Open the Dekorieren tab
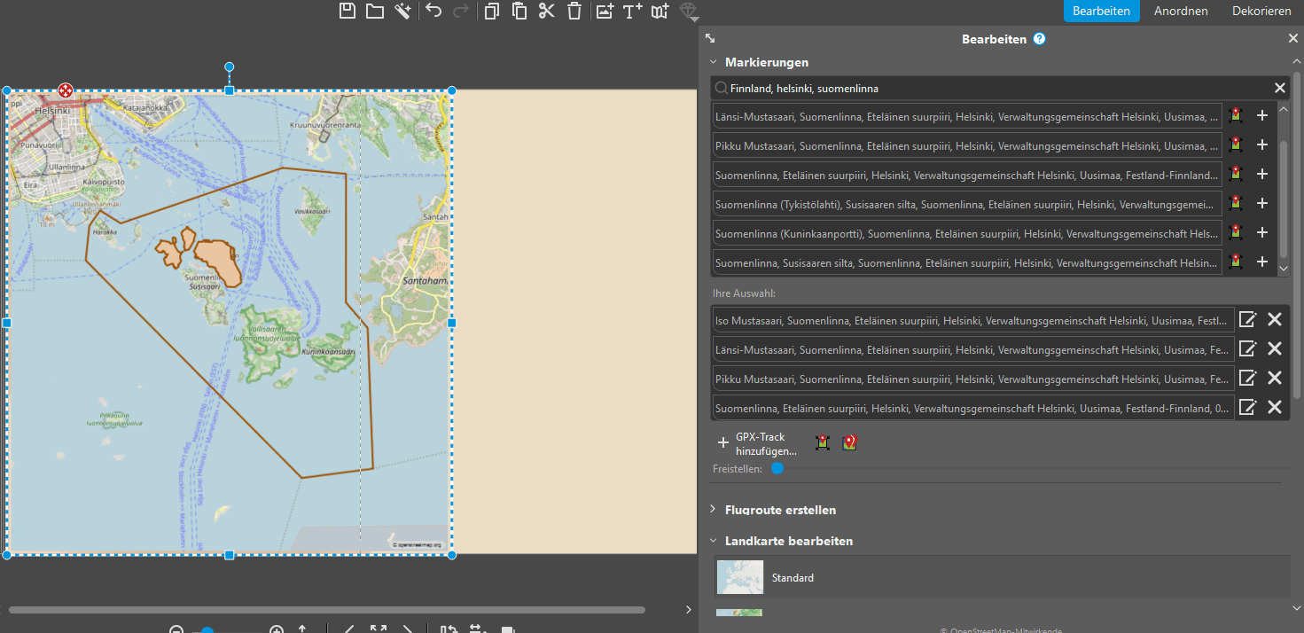Image resolution: width=1304 pixels, height=633 pixels. click(1261, 11)
